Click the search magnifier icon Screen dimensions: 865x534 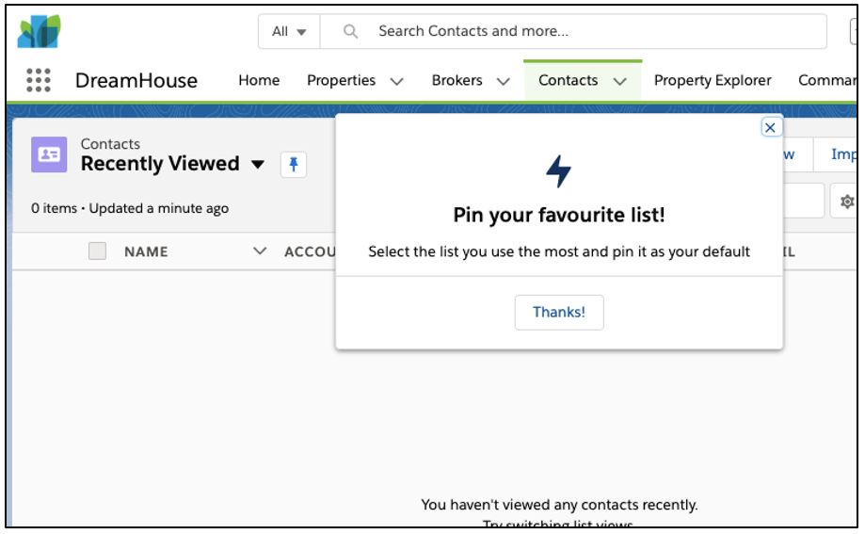350,31
